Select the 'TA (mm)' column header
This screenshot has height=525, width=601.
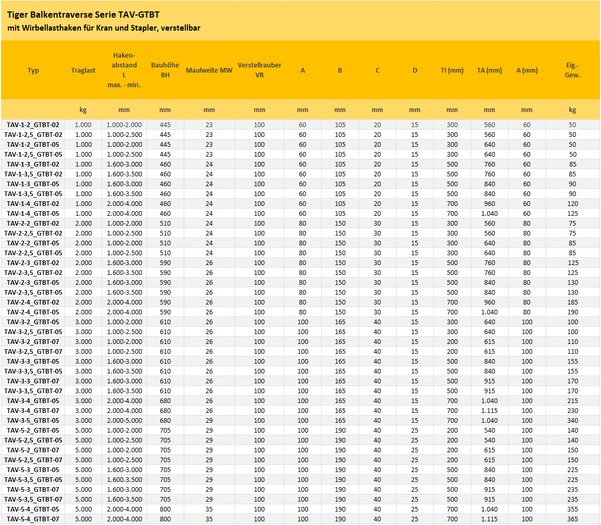pos(489,71)
